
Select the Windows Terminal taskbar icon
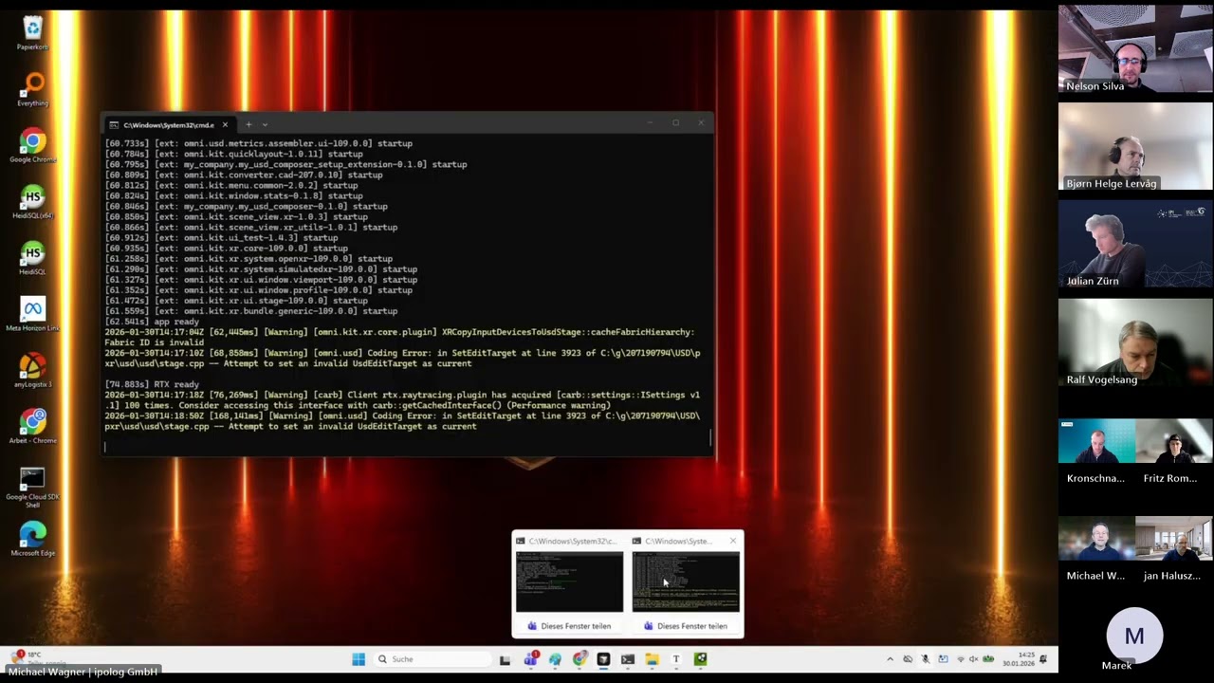tap(628, 659)
